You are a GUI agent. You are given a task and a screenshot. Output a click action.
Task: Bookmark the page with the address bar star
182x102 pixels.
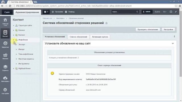point(176,6)
